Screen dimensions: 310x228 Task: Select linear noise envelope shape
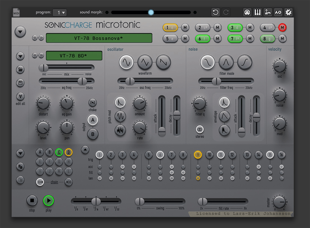point(224,116)
